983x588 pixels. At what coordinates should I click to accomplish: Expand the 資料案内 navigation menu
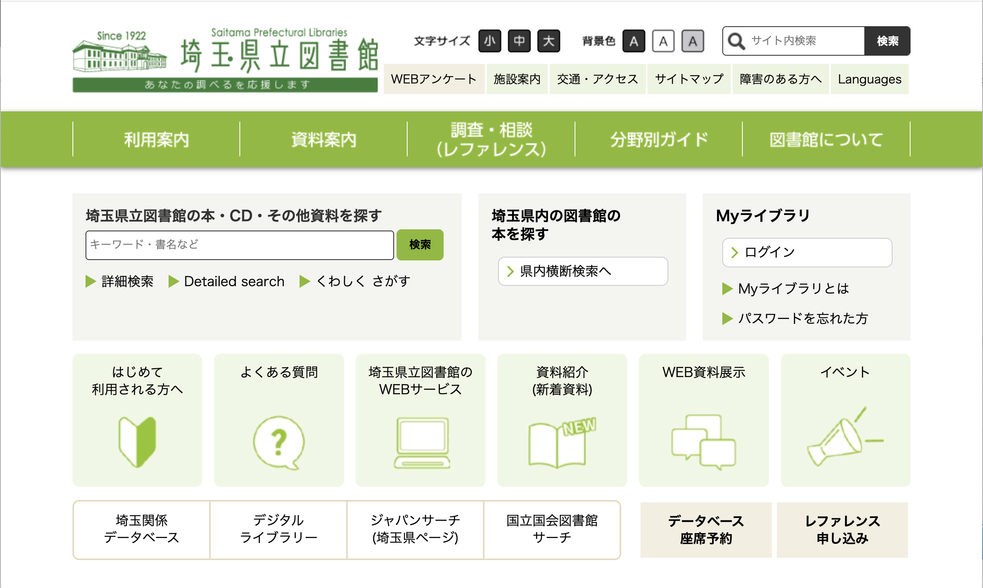coord(324,140)
